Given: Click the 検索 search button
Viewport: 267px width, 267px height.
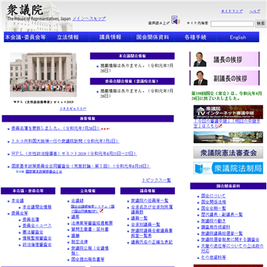Looking at the screenshot, I should pos(260,24).
